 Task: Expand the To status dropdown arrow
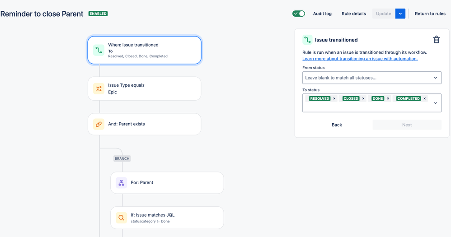[436, 103]
